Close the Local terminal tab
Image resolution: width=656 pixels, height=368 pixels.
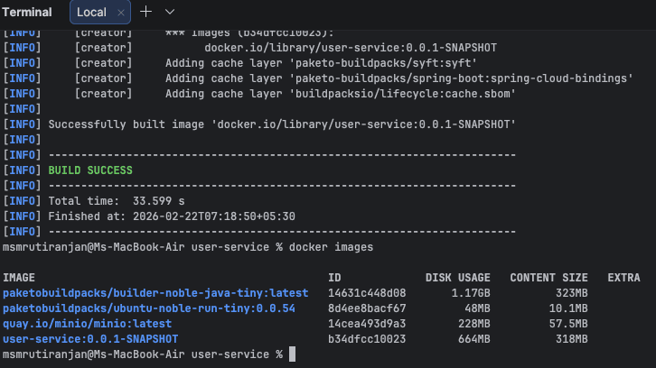(x=120, y=12)
